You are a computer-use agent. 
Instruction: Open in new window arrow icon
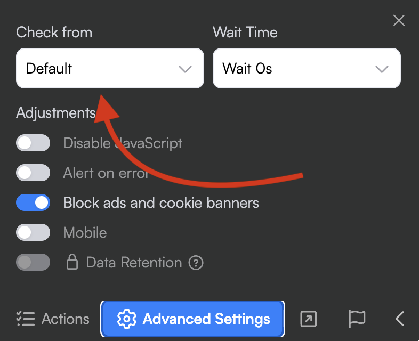tap(309, 319)
